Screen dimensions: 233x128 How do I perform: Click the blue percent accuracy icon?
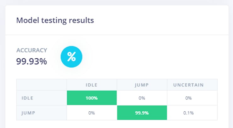[71, 57]
